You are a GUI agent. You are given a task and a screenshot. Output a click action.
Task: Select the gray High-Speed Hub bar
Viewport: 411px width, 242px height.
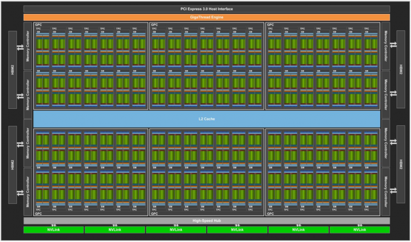click(x=207, y=221)
